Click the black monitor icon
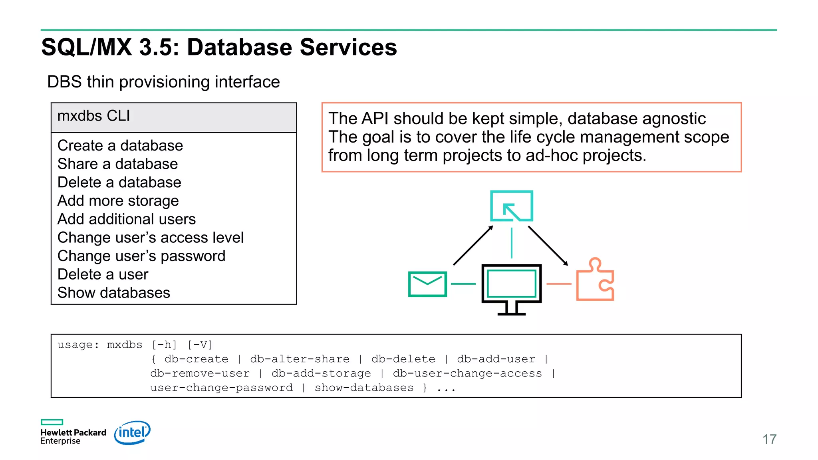818x460 pixels. [x=511, y=289]
